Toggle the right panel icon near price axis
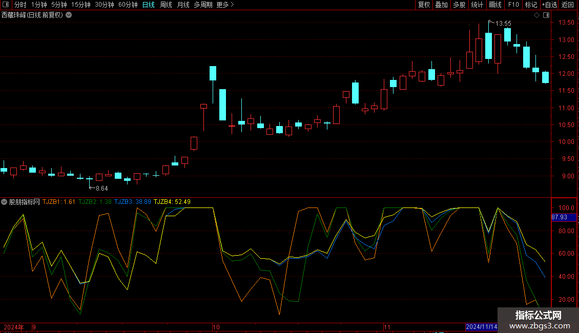579x333 pixels. pyautogui.click(x=546, y=15)
